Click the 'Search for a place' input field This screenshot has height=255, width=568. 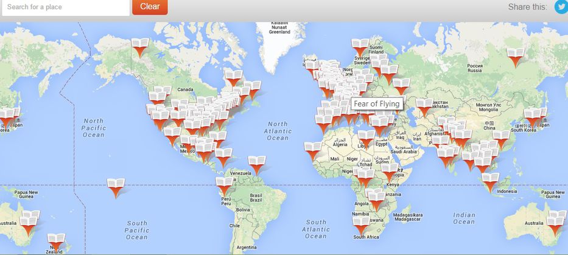click(x=66, y=7)
